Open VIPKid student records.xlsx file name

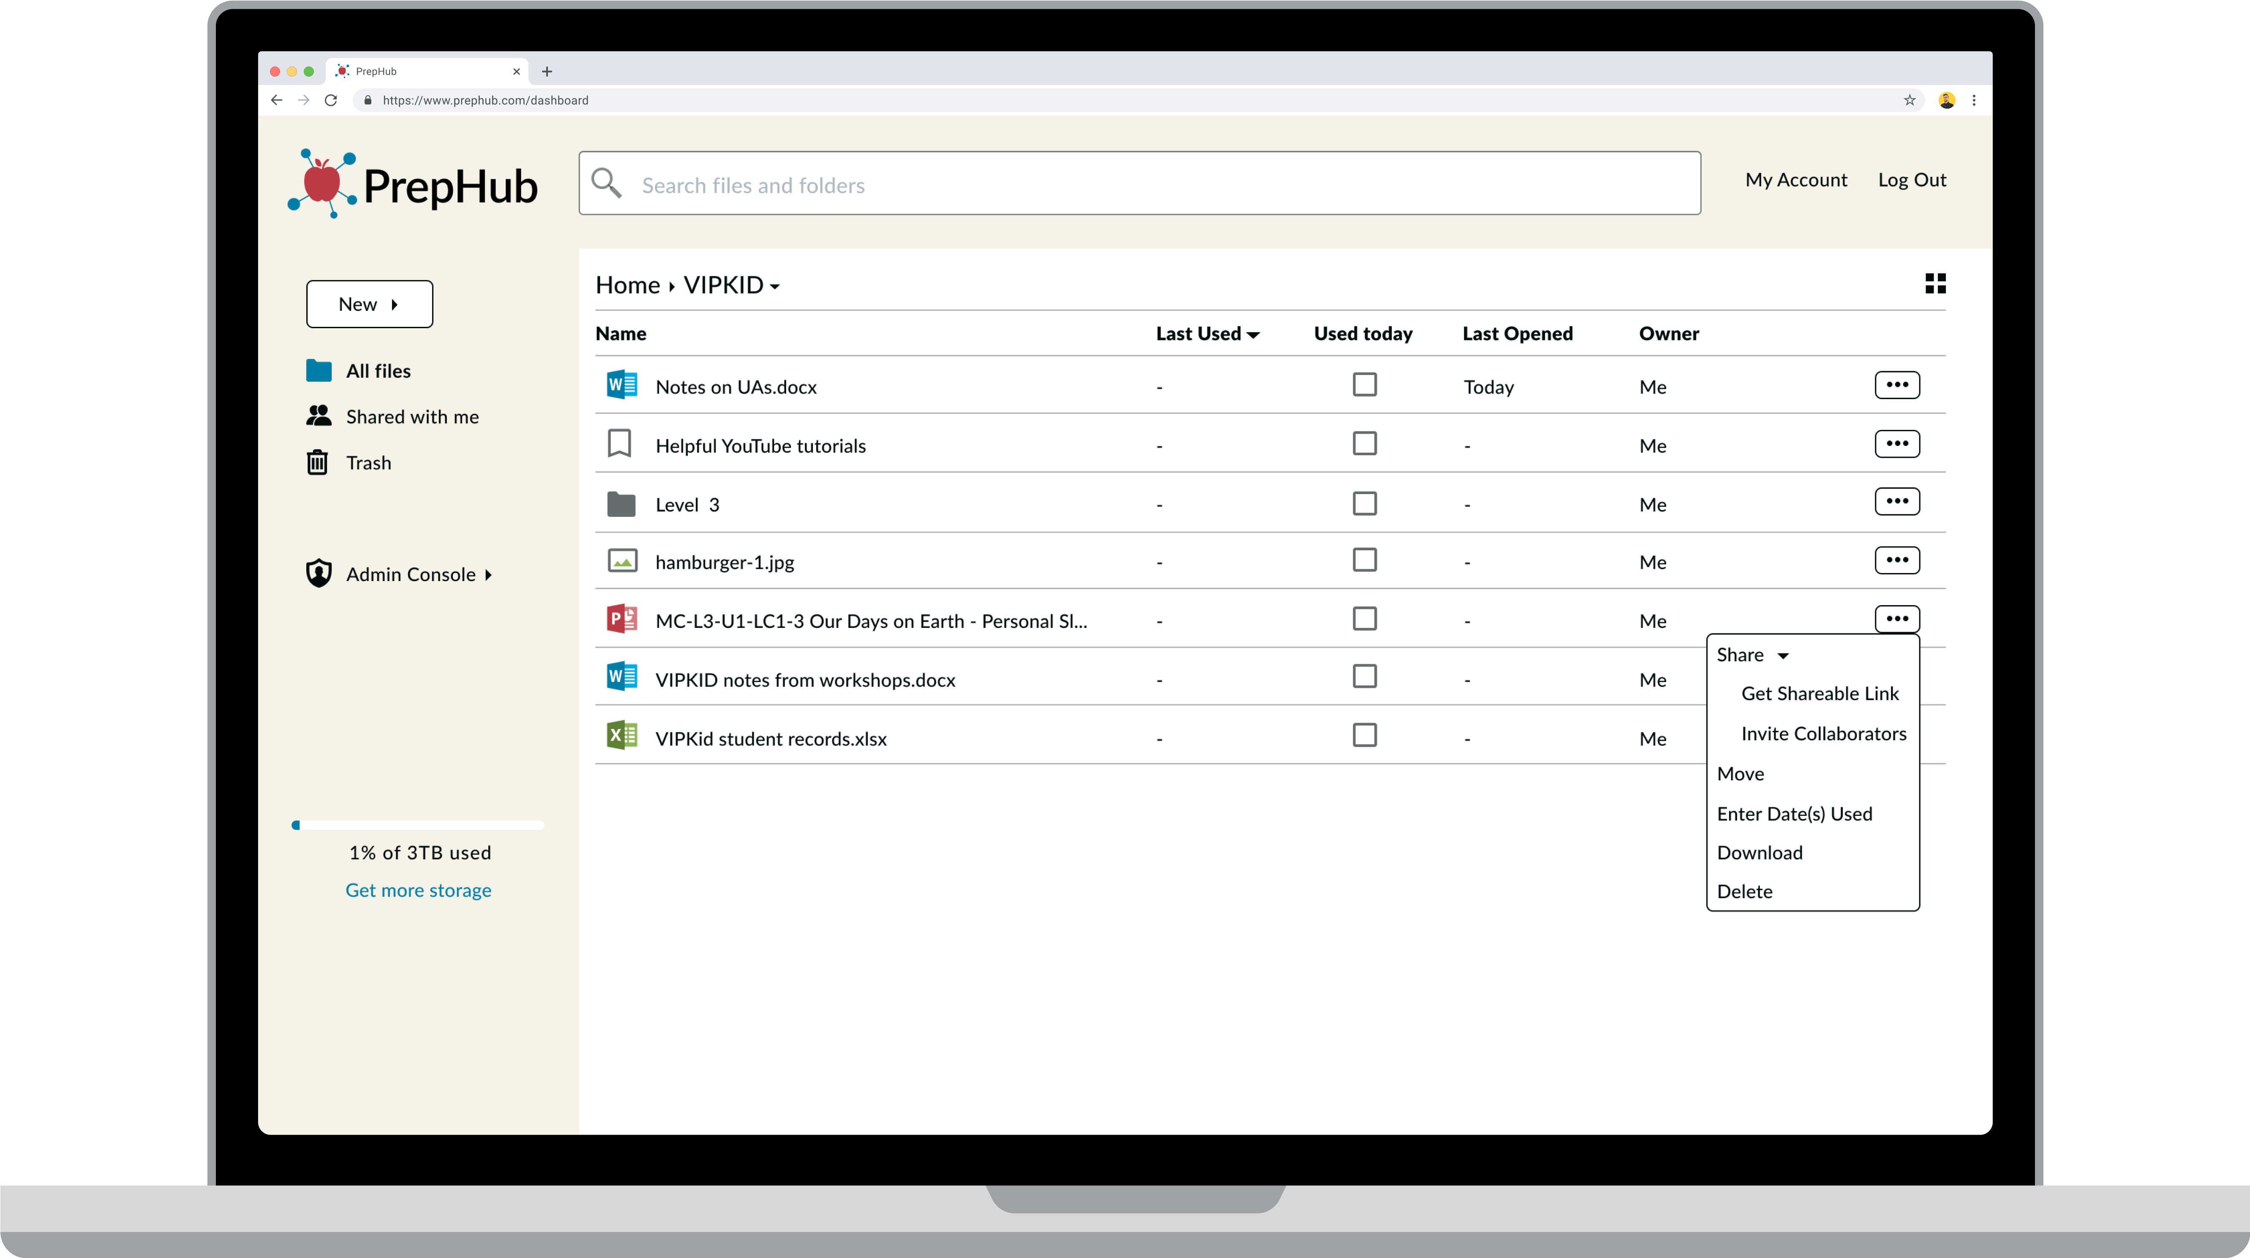771,739
